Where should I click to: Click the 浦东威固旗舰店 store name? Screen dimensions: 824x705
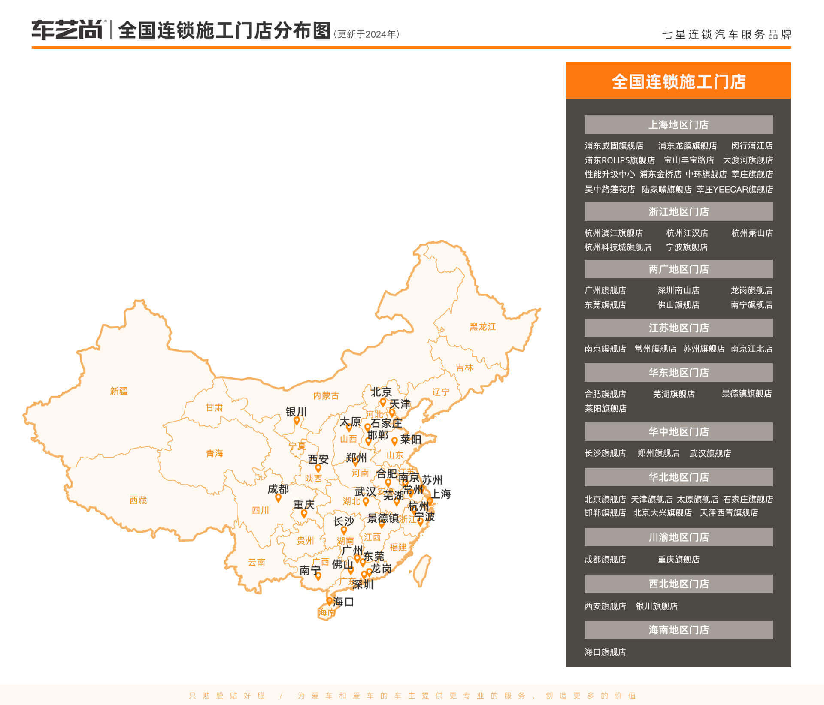coord(614,146)
